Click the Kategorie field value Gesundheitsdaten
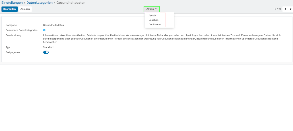Viewport: 293px width, 131px height. [x=53, y=25]
